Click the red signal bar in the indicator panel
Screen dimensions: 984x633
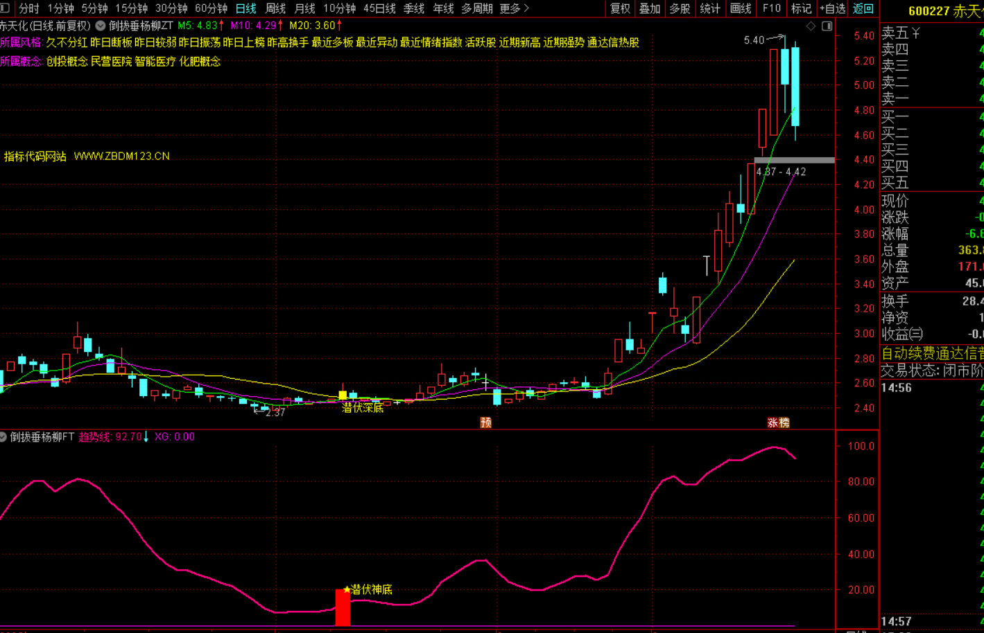343,607
